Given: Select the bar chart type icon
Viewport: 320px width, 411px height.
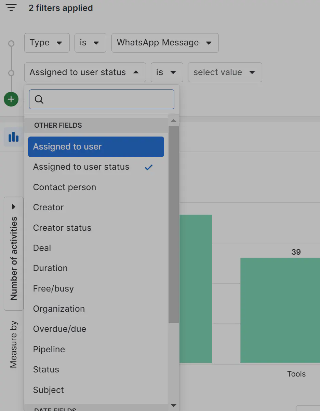Looking at the screenshot, I should coord(13,137).
